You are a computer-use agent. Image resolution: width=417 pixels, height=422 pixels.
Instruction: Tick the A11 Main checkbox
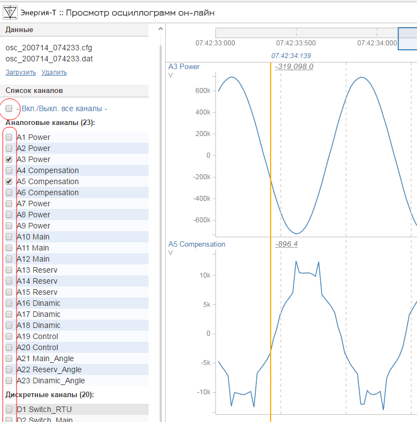pyautogui.click(x=9, y=248)
